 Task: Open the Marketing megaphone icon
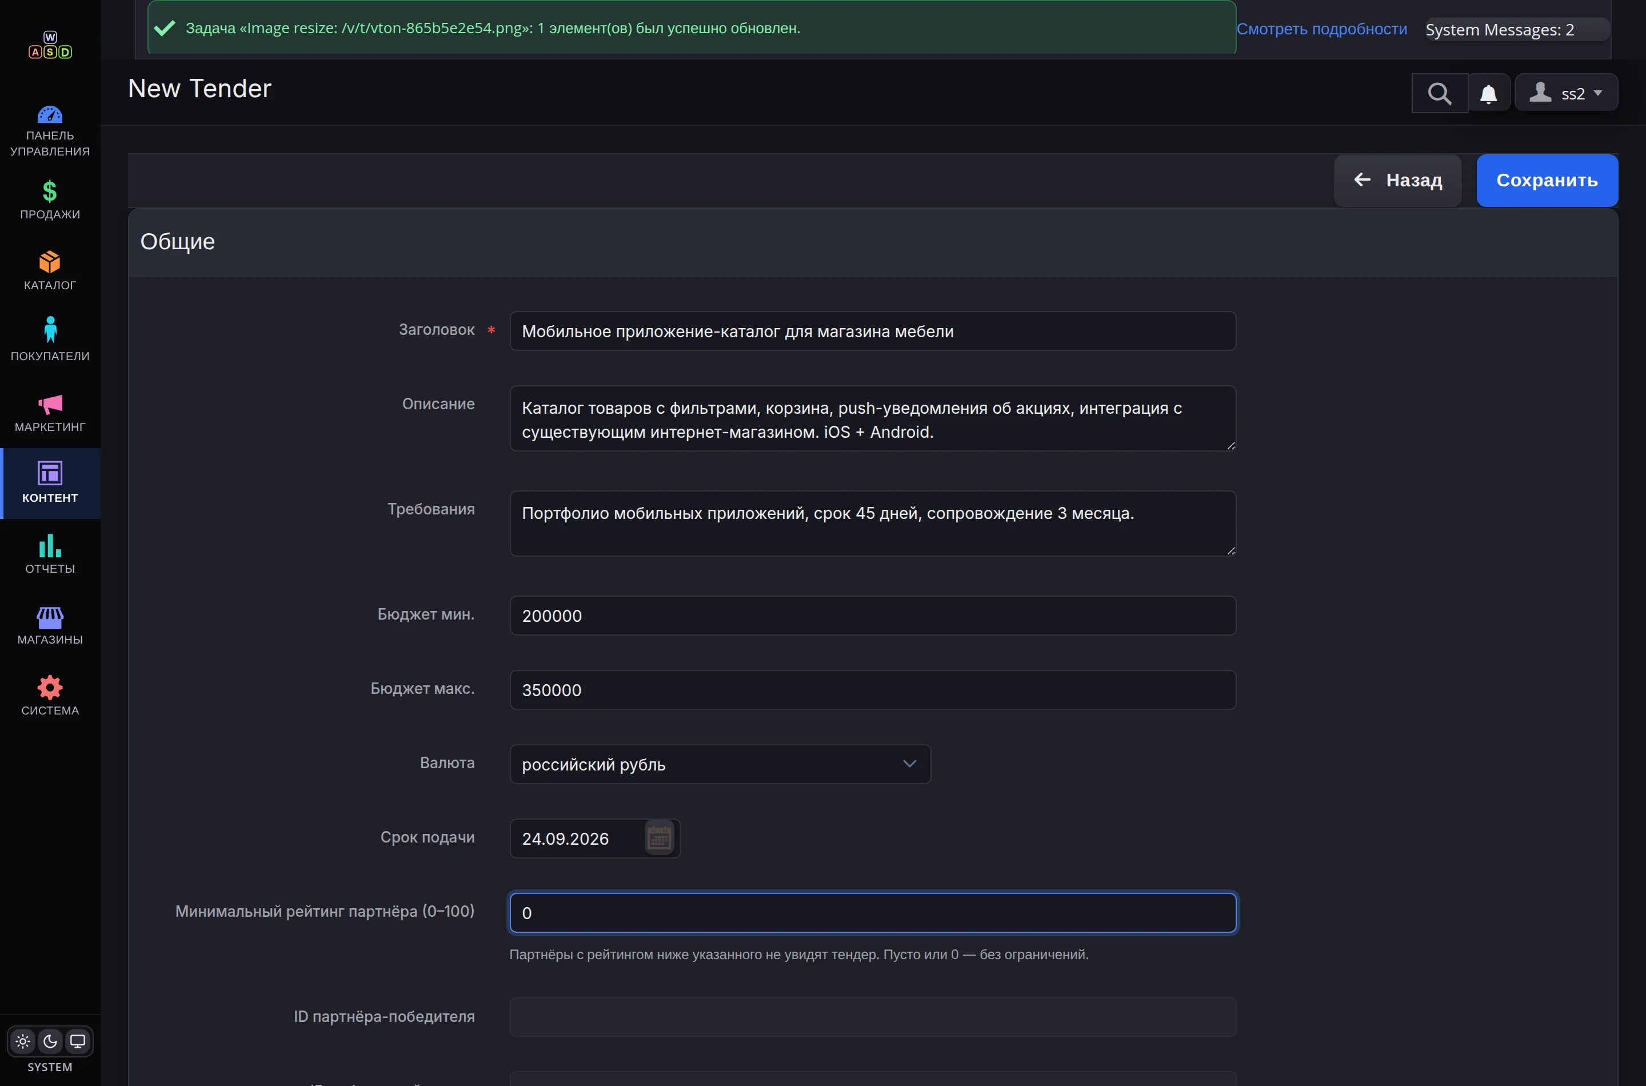50,404
